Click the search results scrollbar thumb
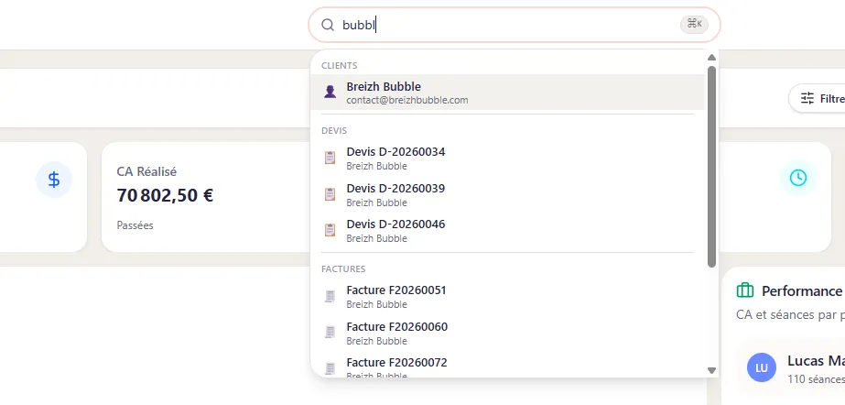 [x=711, y=166]
